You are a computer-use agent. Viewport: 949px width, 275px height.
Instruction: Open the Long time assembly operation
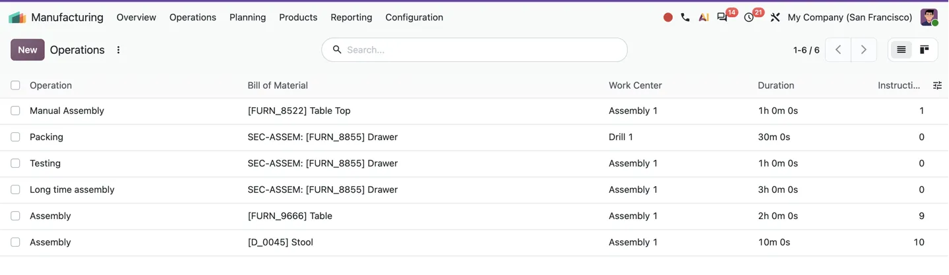(72, 190)
